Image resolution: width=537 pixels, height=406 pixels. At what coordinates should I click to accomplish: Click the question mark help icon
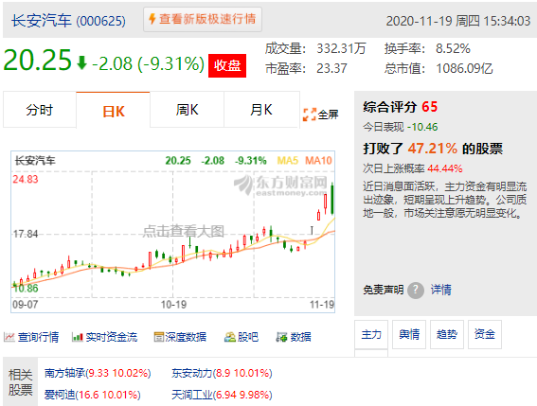coord(416,290)
